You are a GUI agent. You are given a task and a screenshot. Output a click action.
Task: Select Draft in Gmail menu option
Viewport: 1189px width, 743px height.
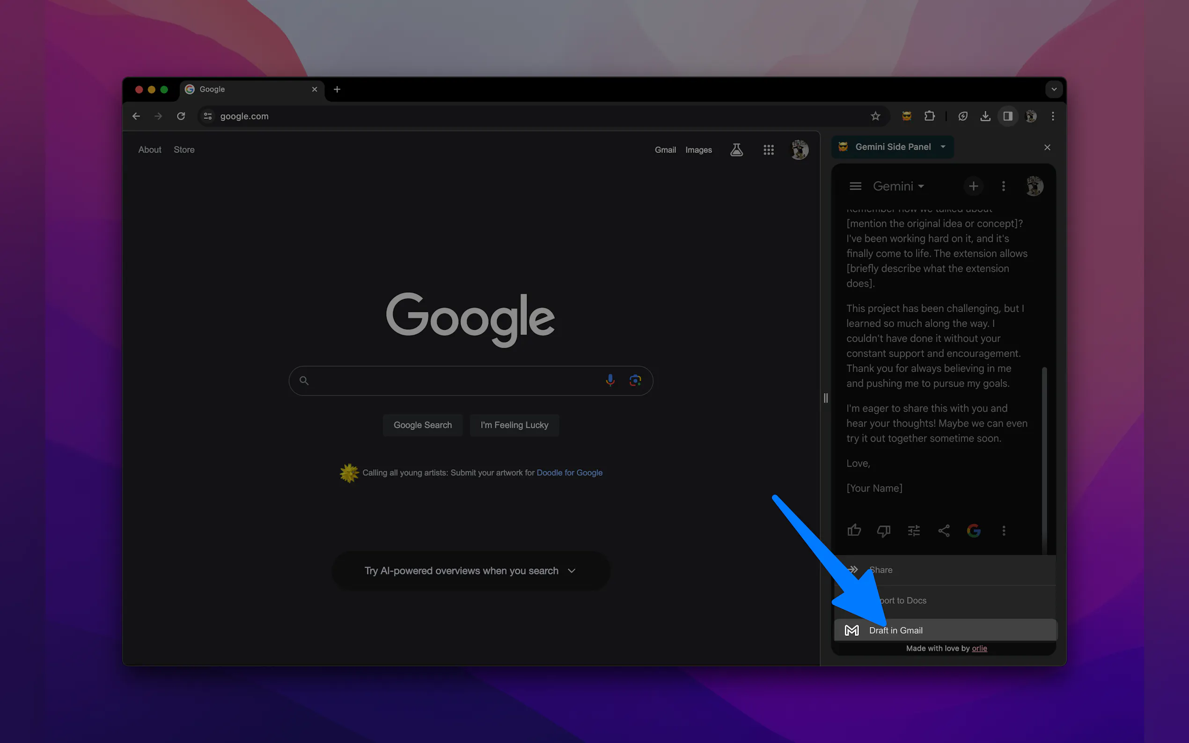pyautogui.click(x=895, y=630)
